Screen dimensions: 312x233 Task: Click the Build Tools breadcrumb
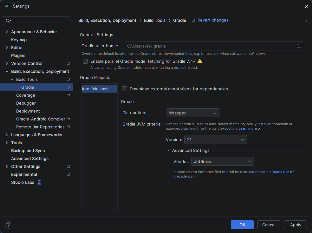point(155,20)
